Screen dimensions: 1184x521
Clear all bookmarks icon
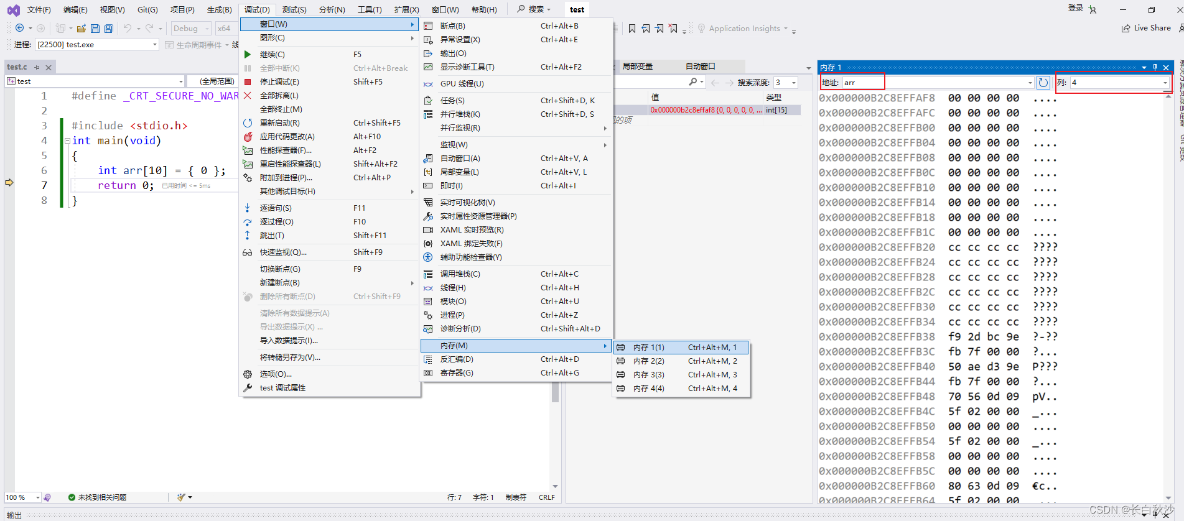coord(673,29)
